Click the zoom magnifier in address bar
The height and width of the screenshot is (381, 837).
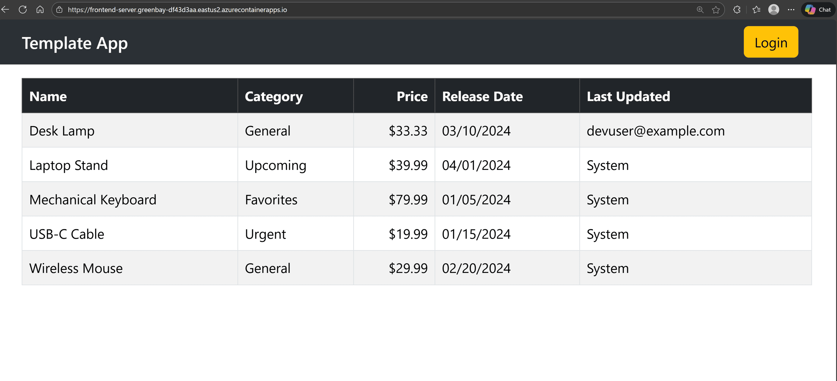[x=700, y=10]
